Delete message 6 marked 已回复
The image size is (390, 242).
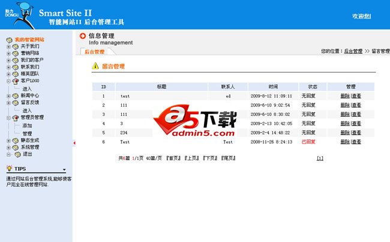click(x=345, y=142)
